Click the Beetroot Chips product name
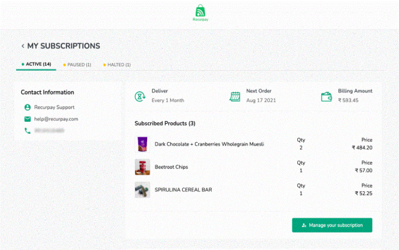This screenshot has height=250, width=399. (x=171, y=167)
